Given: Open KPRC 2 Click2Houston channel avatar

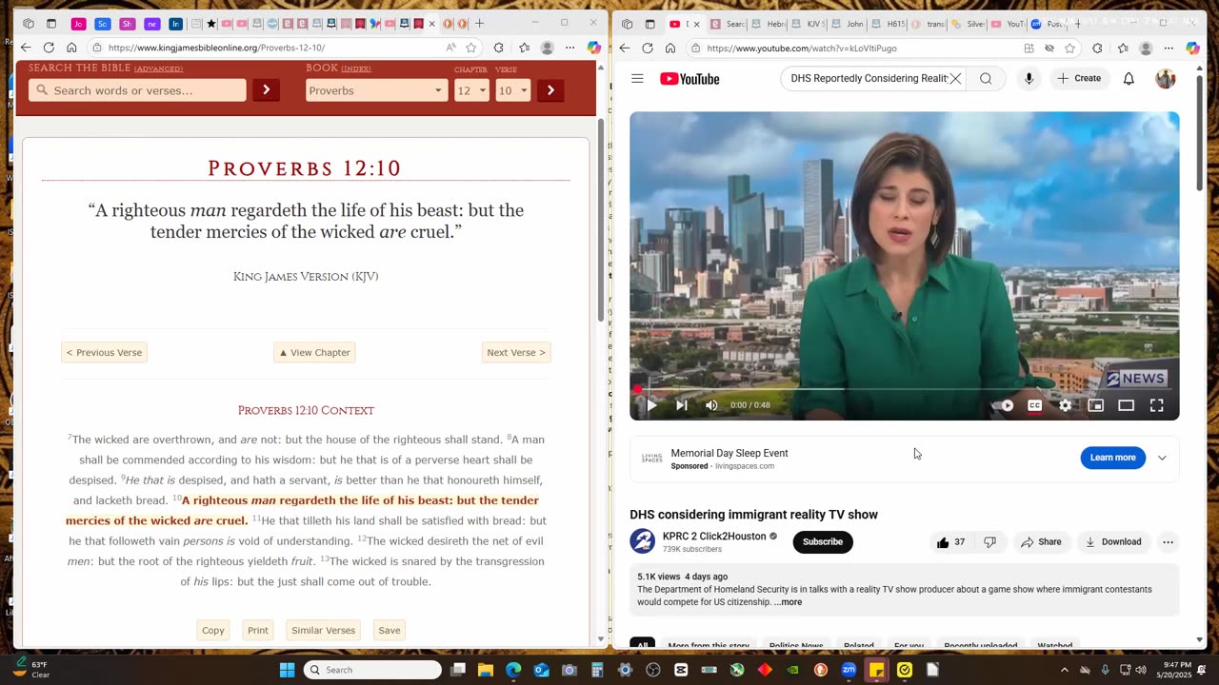Looking at the screenshot, I should pos(643,541).
